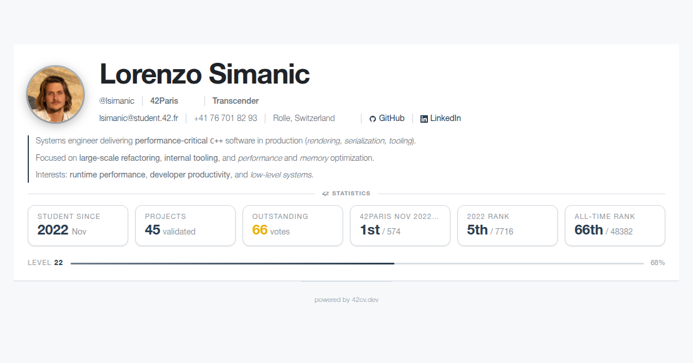Click the Level 22 progress bar
Viewport: 693px width, 363px height.
click(x=357, y=263)
